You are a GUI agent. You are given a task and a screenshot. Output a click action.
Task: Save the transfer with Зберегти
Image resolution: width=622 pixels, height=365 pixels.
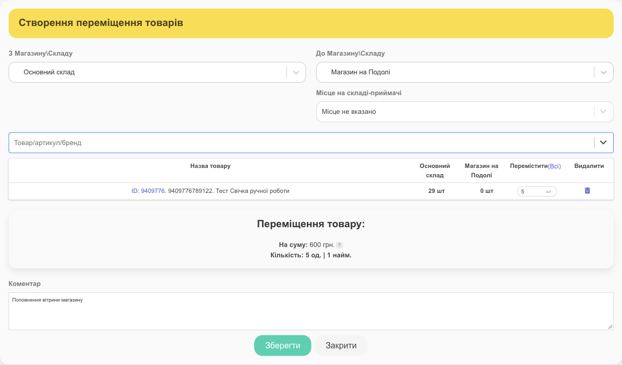pyautogui.click(x=282, y=346)
